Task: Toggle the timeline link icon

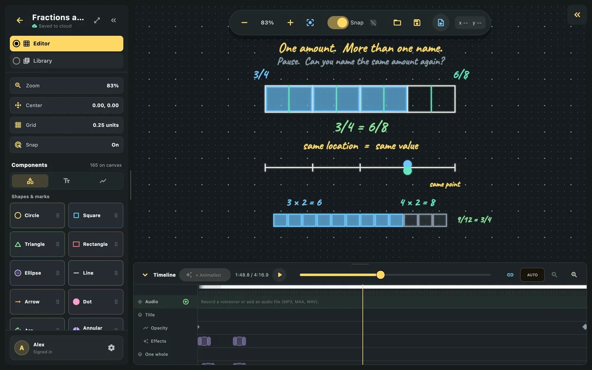Action: pos(510,275)
